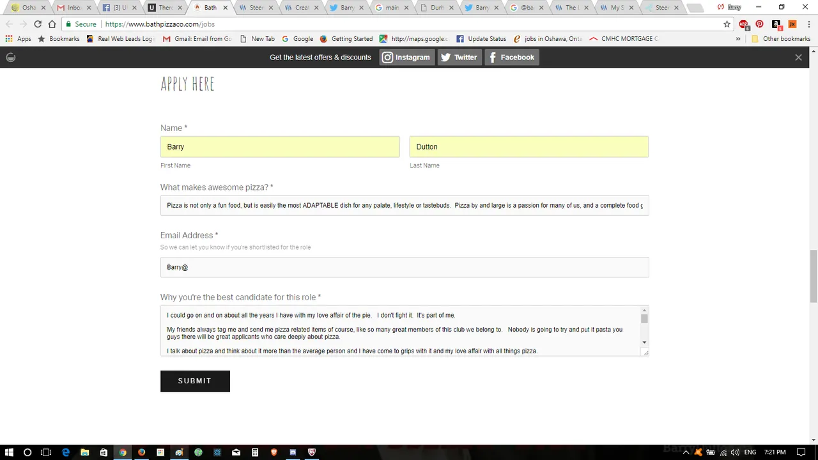Go to the browser home page

click(x=52, y=24)
